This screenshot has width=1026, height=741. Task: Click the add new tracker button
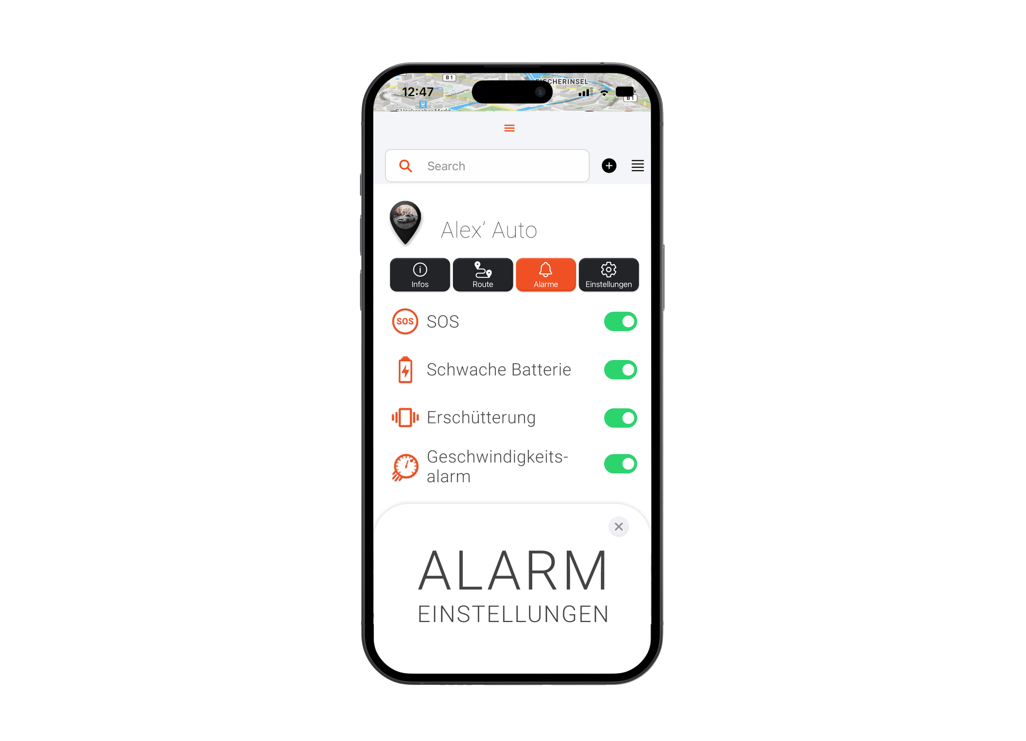609,165
